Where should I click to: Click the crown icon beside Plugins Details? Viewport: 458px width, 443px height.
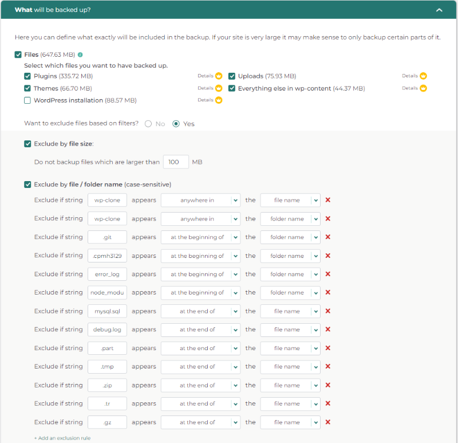point(219,76)
